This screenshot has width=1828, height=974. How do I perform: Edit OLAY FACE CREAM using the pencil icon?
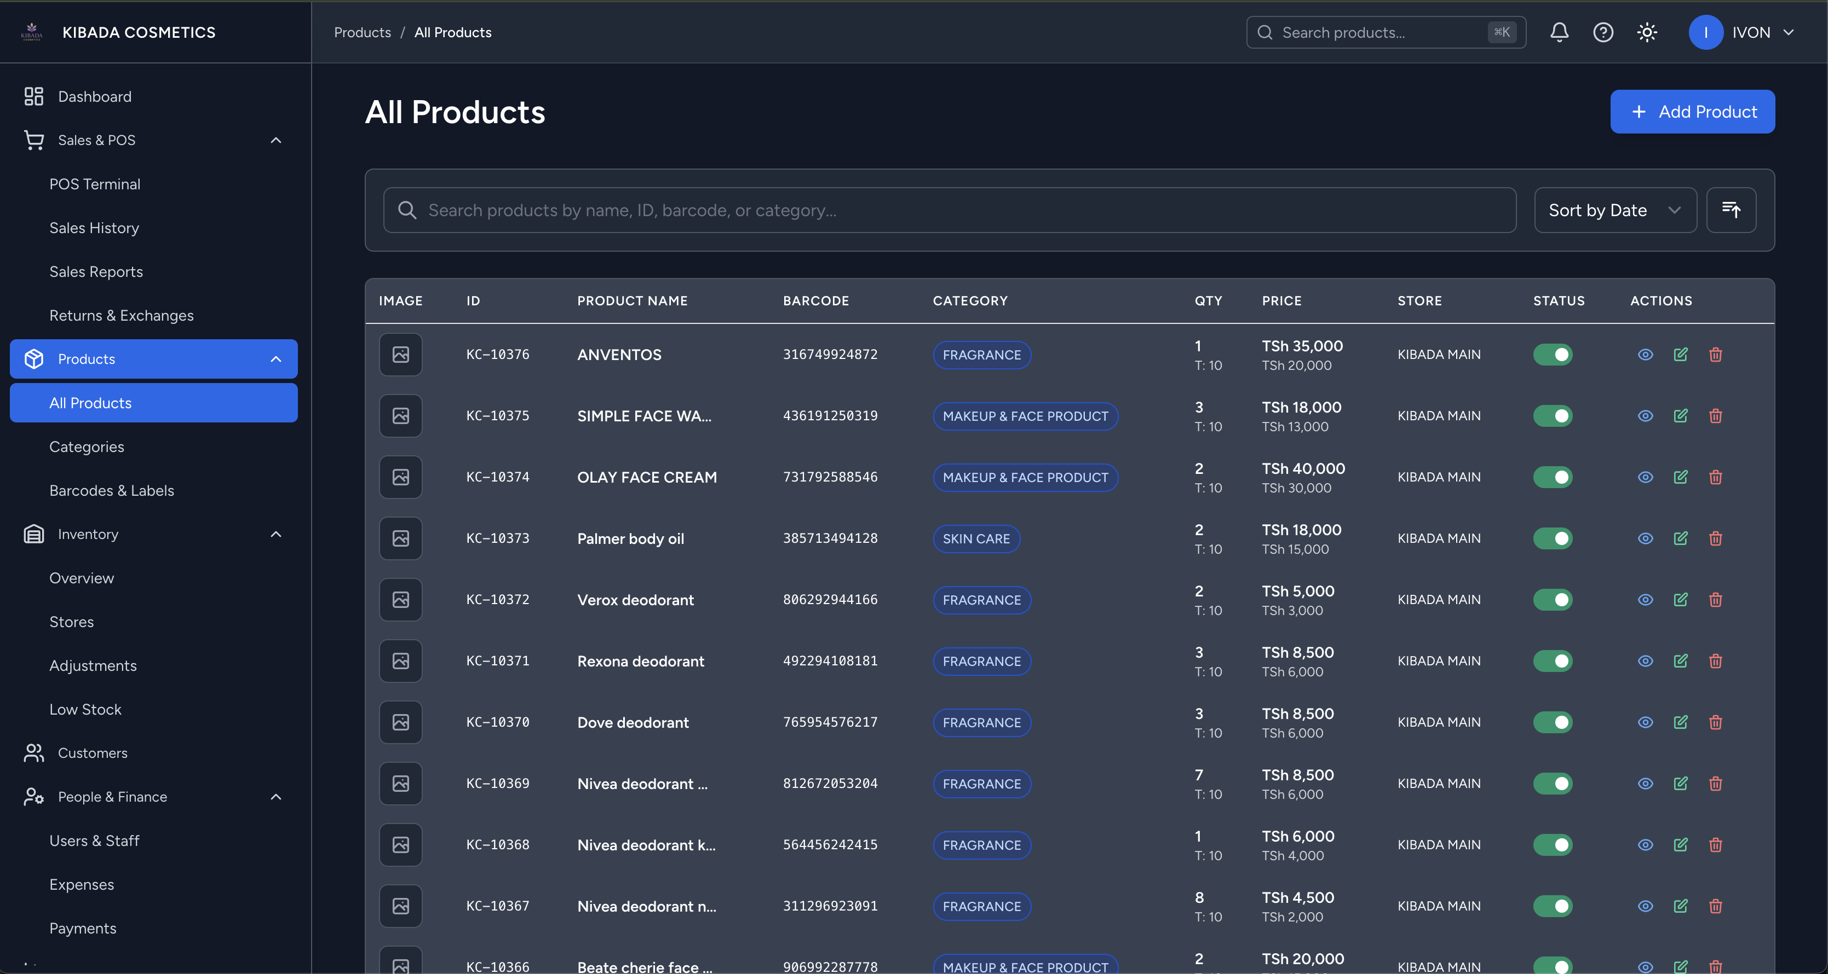point(1681,477)
